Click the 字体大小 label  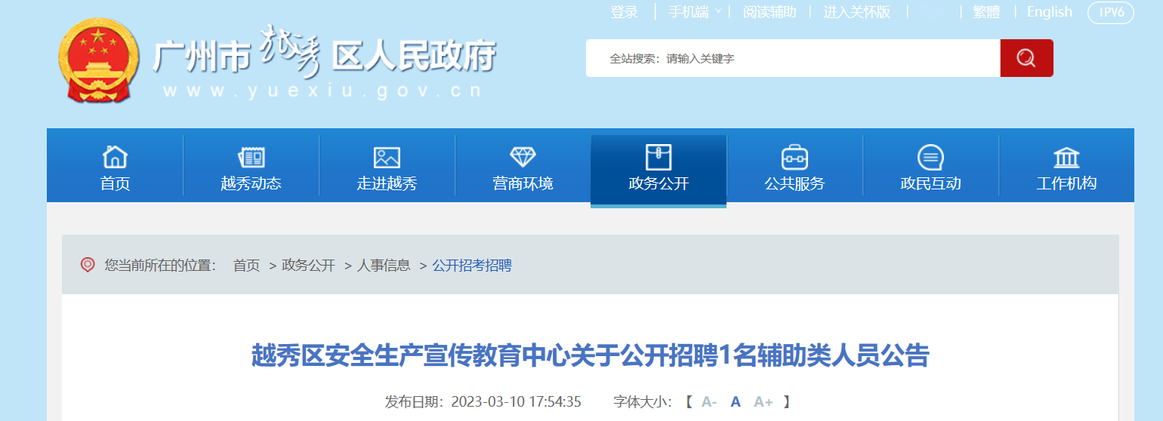pos(643,401)
